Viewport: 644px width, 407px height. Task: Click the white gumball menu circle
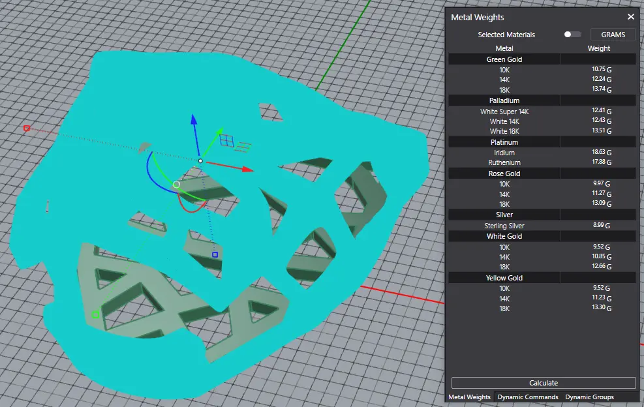tap(176, 185)
